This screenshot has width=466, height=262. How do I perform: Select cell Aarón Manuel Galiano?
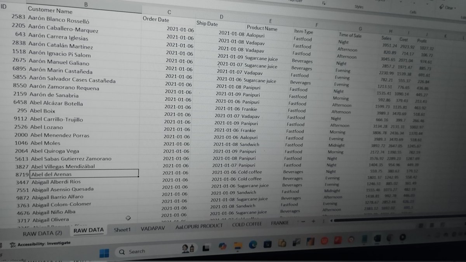[x=59, y=62]
